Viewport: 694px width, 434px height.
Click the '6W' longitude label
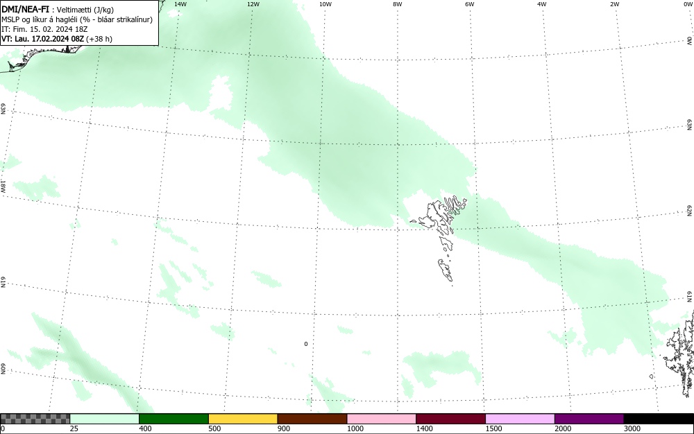pyautogui.click(x=470, y=4)
